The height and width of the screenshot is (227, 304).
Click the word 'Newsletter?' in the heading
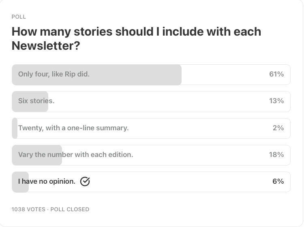tap(46, 46)
